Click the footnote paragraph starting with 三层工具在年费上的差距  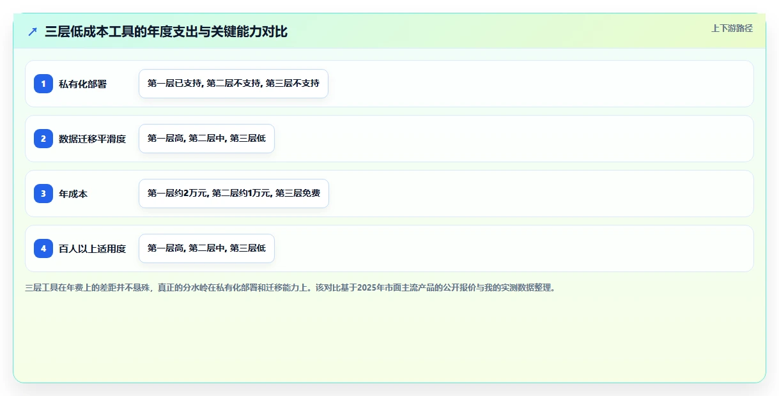click(291, 288)
